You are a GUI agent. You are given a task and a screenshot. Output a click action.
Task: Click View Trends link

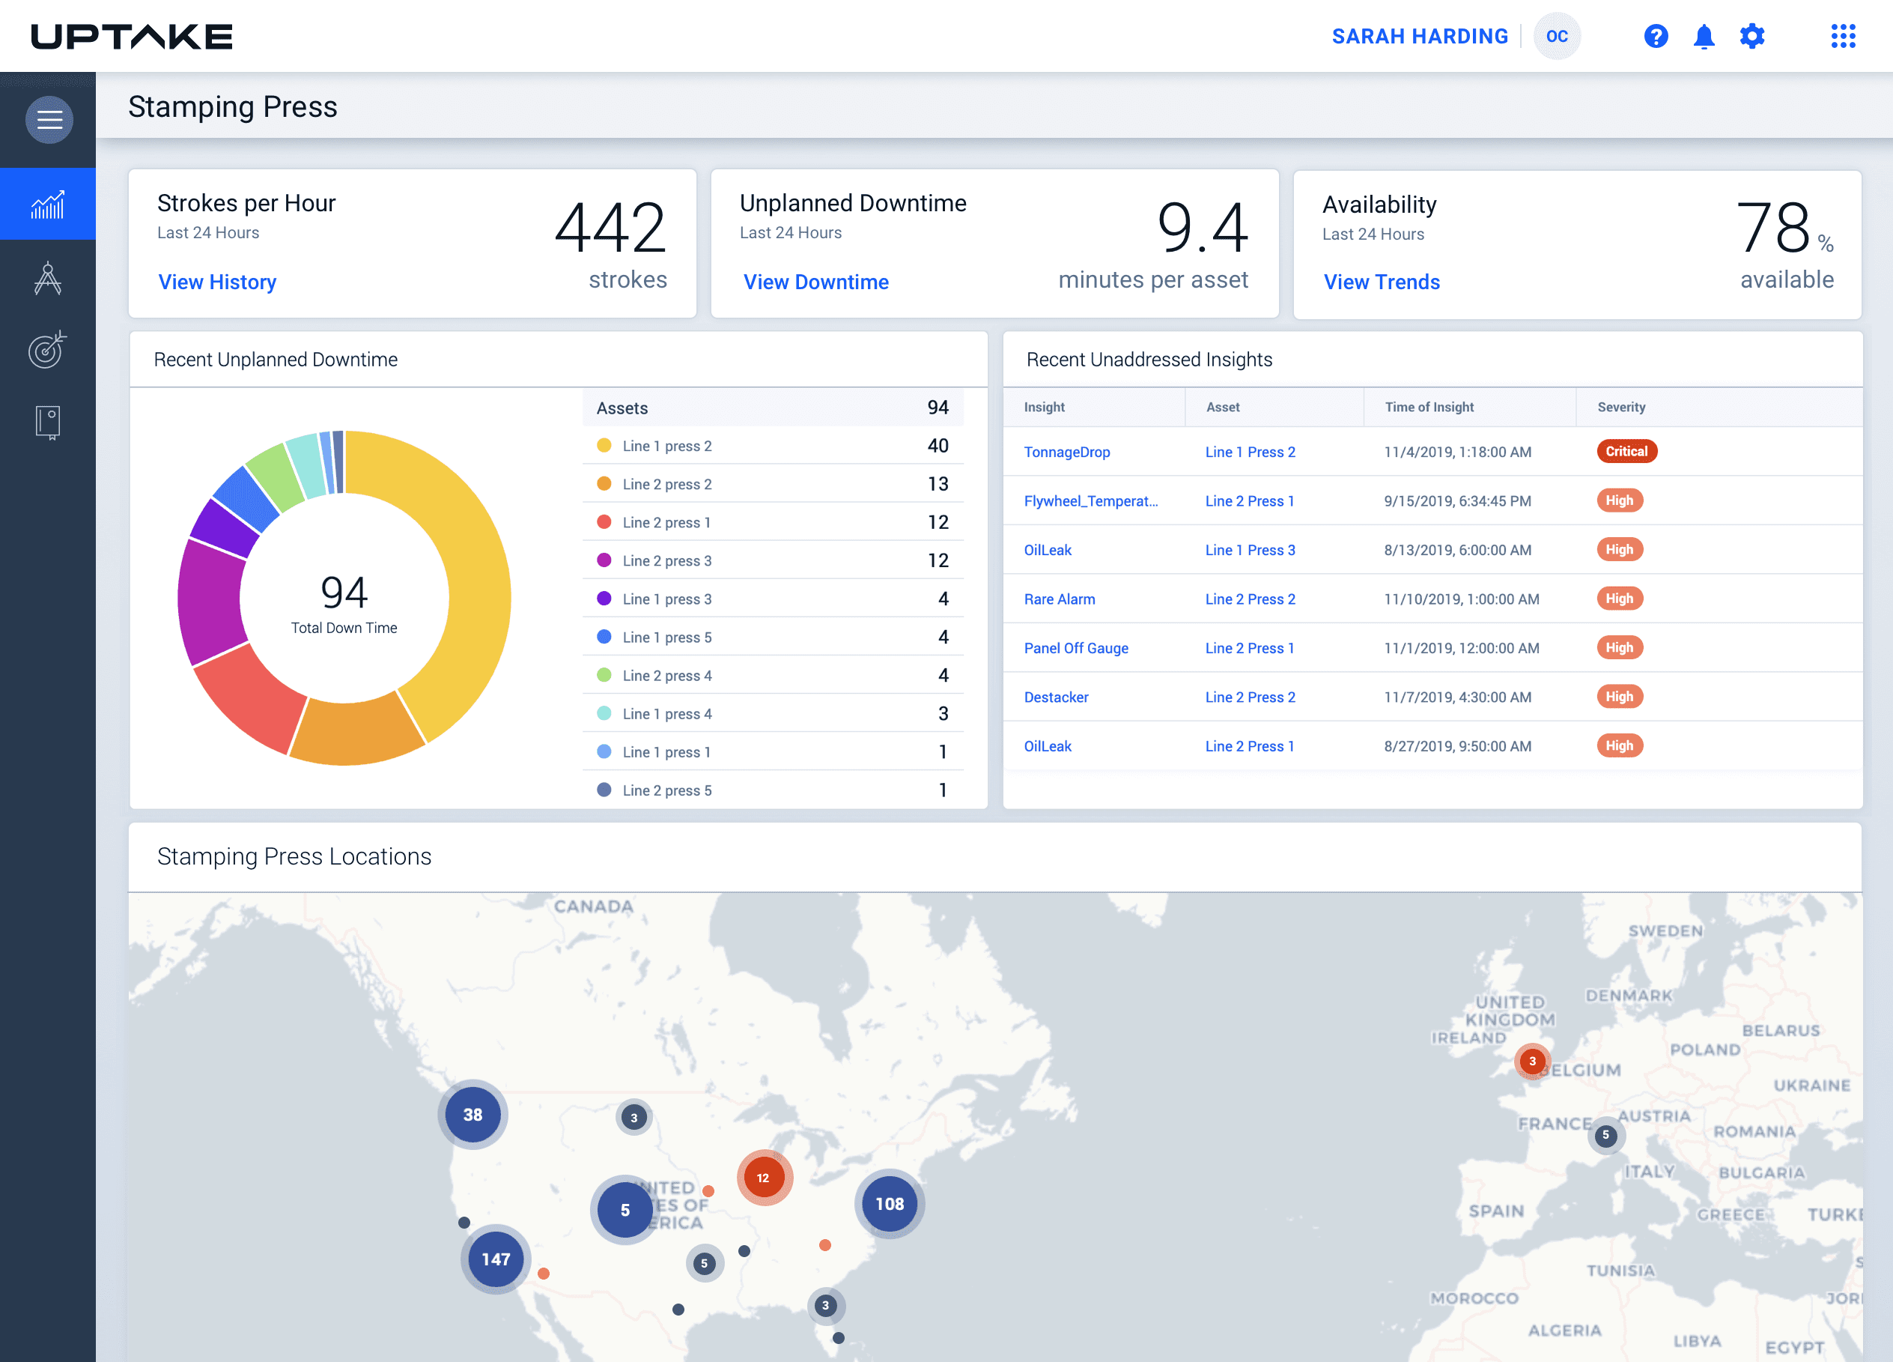pos(1382,282)
